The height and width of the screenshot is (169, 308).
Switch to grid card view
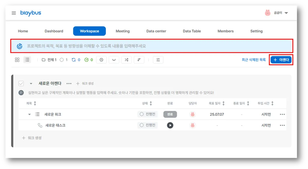click(x=17, y=60)
